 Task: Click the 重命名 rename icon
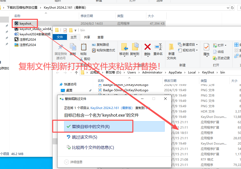point(158,47)
